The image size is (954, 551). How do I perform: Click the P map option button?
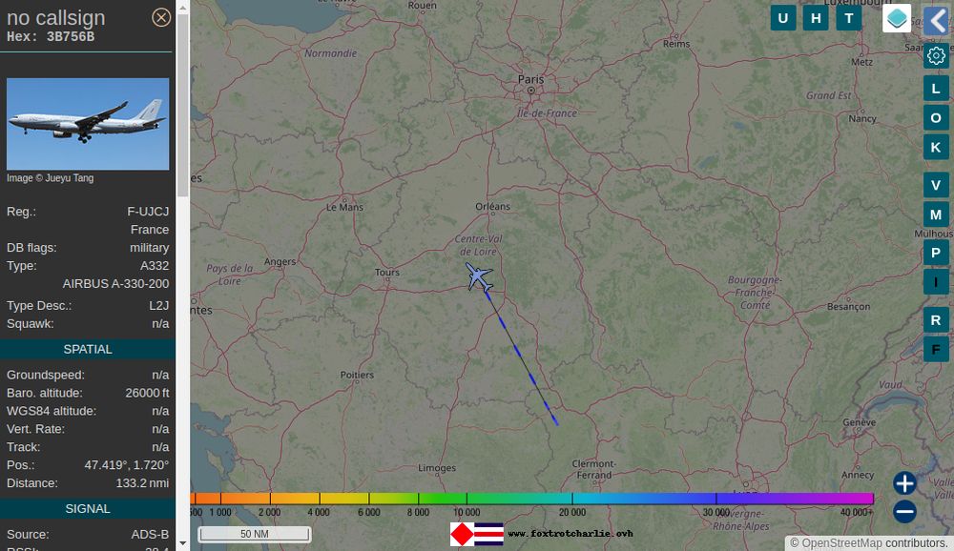pos(936,253)
